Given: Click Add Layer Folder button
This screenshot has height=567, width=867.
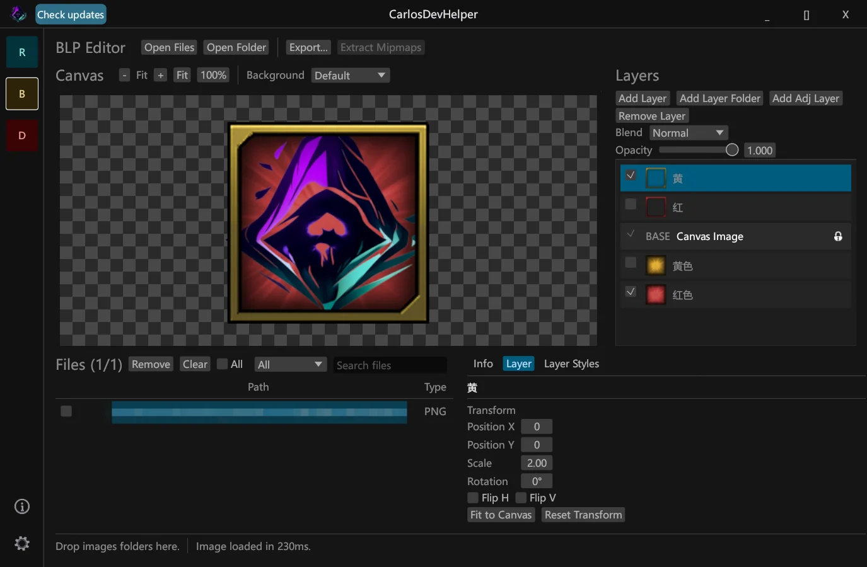Looking at the screenshot, I should coord(720,98).
